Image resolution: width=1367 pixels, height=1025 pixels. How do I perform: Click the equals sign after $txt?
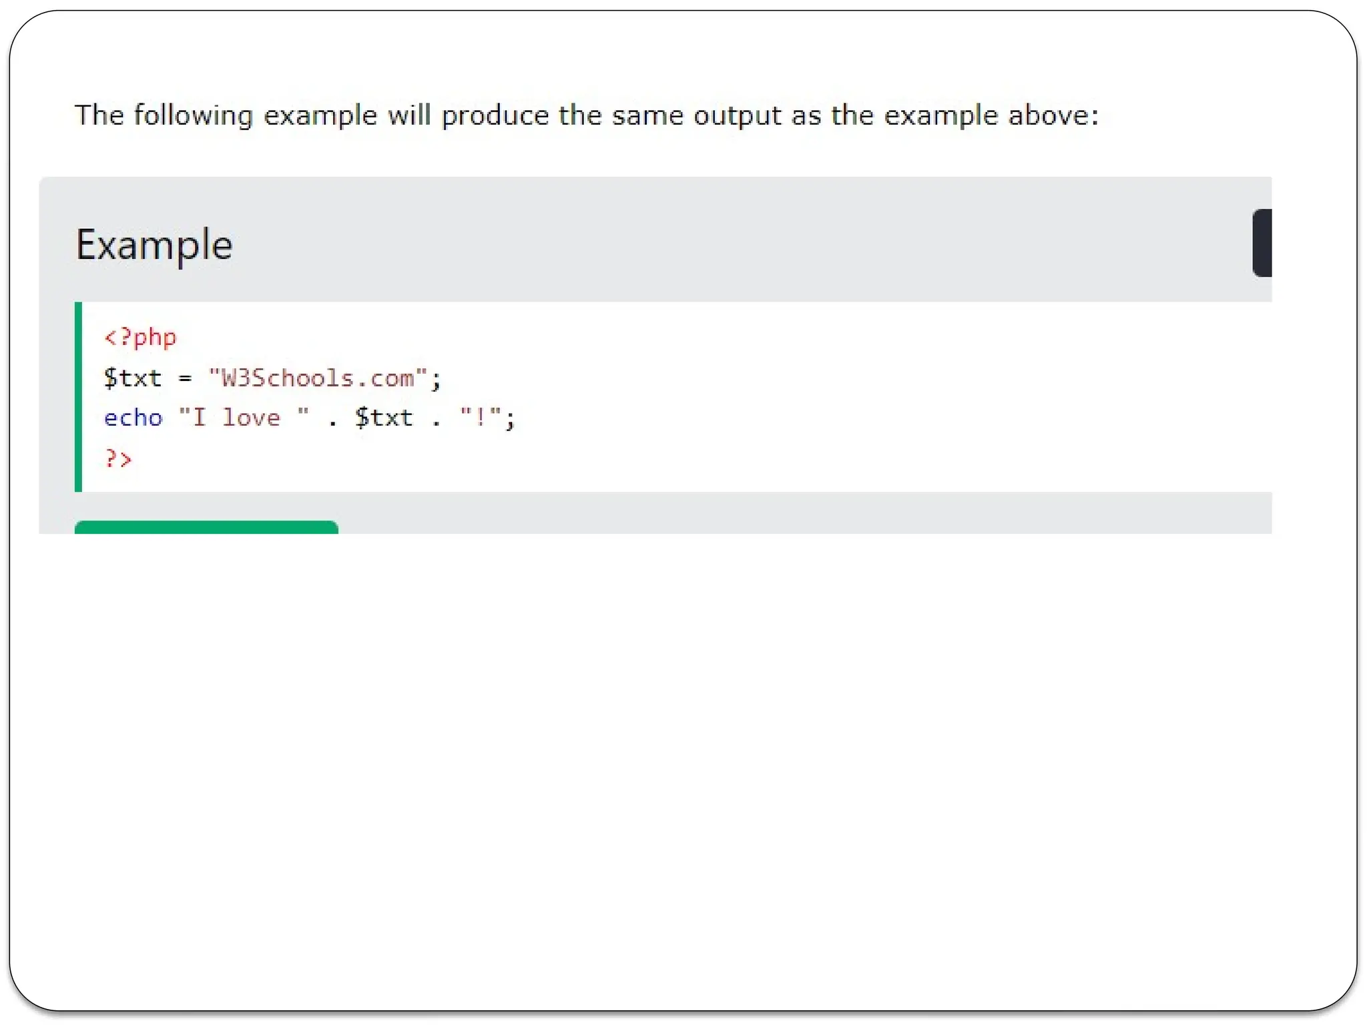(x=185, y=379)
